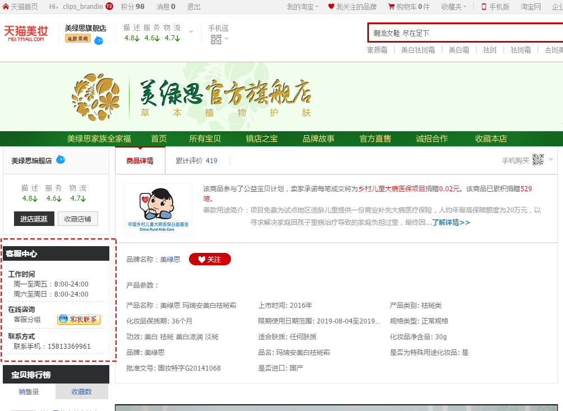The image size is (563, 411).
Task: Select the 销售量 ranking tab
Action: pos(29,391)
